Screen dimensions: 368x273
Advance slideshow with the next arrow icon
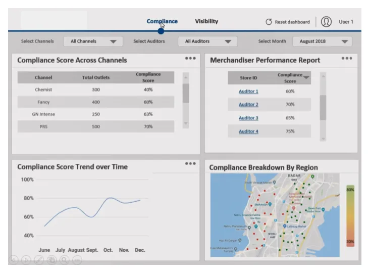[26, 260]
